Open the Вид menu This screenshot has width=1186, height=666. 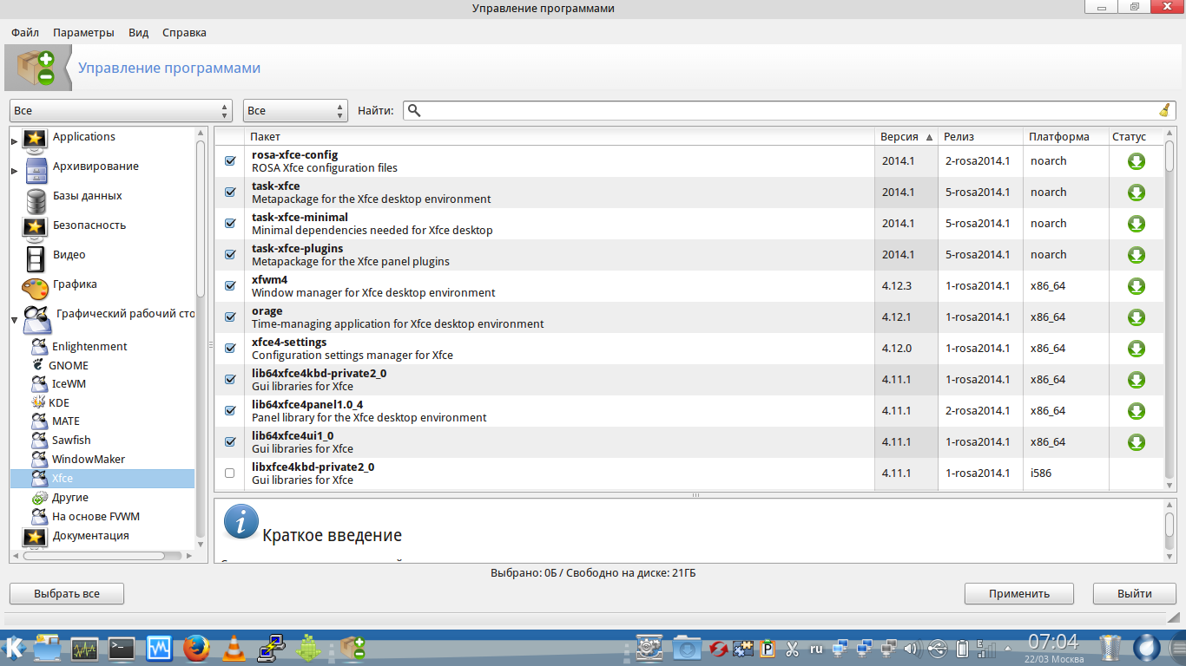(139, 32)
